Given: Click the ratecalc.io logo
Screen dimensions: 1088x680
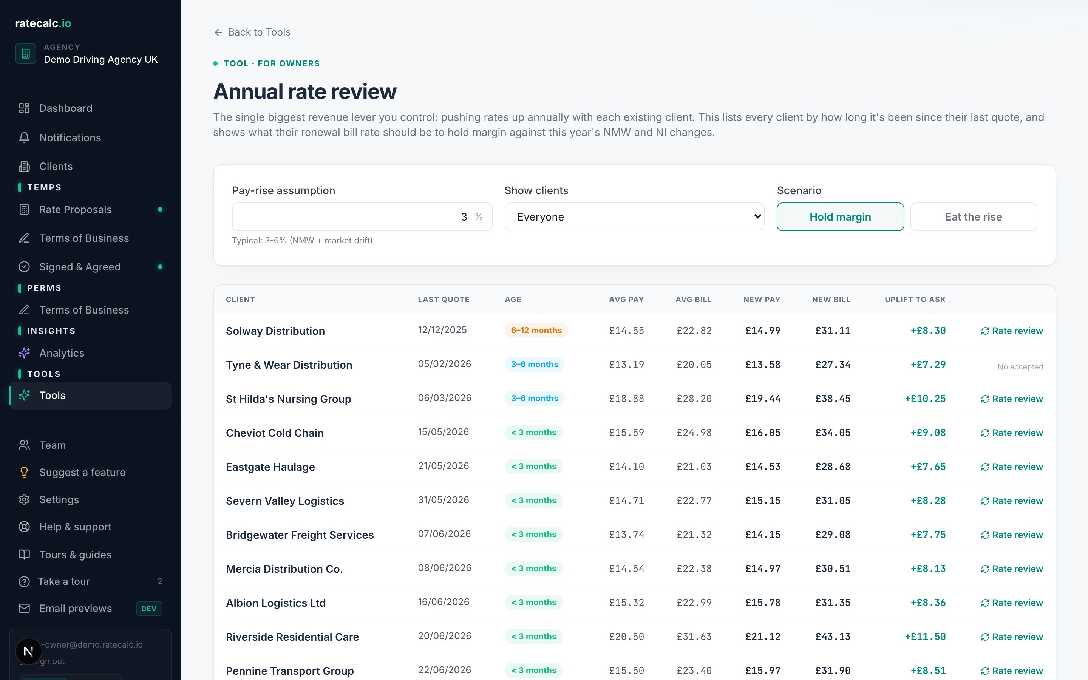Looking at the screenshot, I should [43, 23].
